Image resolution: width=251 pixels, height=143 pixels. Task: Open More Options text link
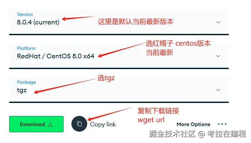click(x=193, y=124)
